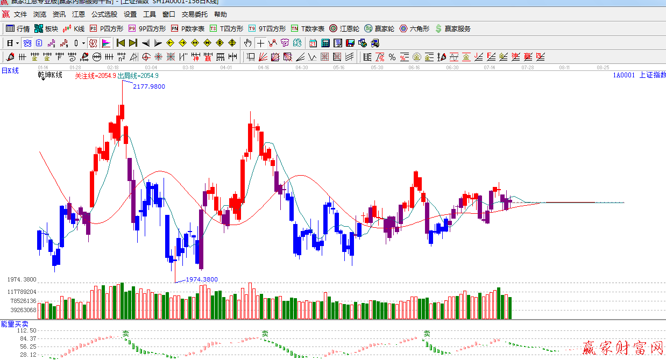The width and height of the screenshot is (666, 361).
Task: Open the 公式选股 menu
Action: click(104, 15)
